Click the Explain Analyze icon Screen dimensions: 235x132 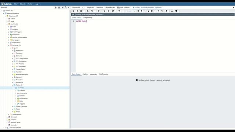pos(152,11)
